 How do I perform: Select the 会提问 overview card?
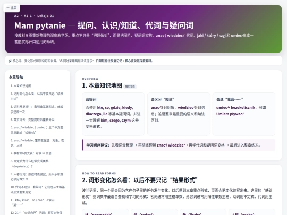113,114
